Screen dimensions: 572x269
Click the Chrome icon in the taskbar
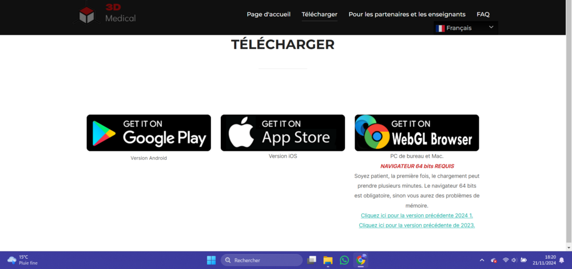(360, 260)
